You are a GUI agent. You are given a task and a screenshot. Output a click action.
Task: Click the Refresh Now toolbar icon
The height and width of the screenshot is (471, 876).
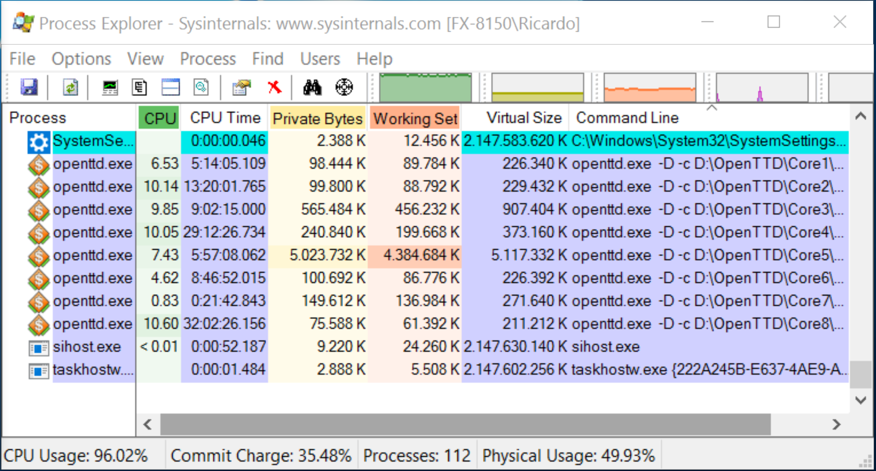70,87
